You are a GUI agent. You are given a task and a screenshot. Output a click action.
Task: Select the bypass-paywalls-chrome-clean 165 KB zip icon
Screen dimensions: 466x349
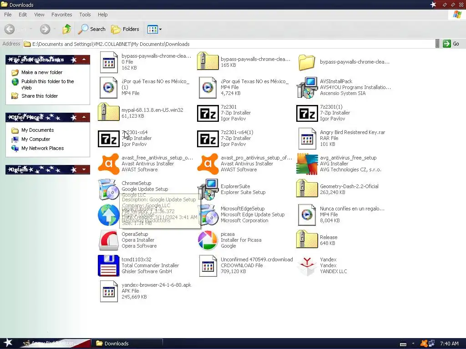[x=208, y=62]
